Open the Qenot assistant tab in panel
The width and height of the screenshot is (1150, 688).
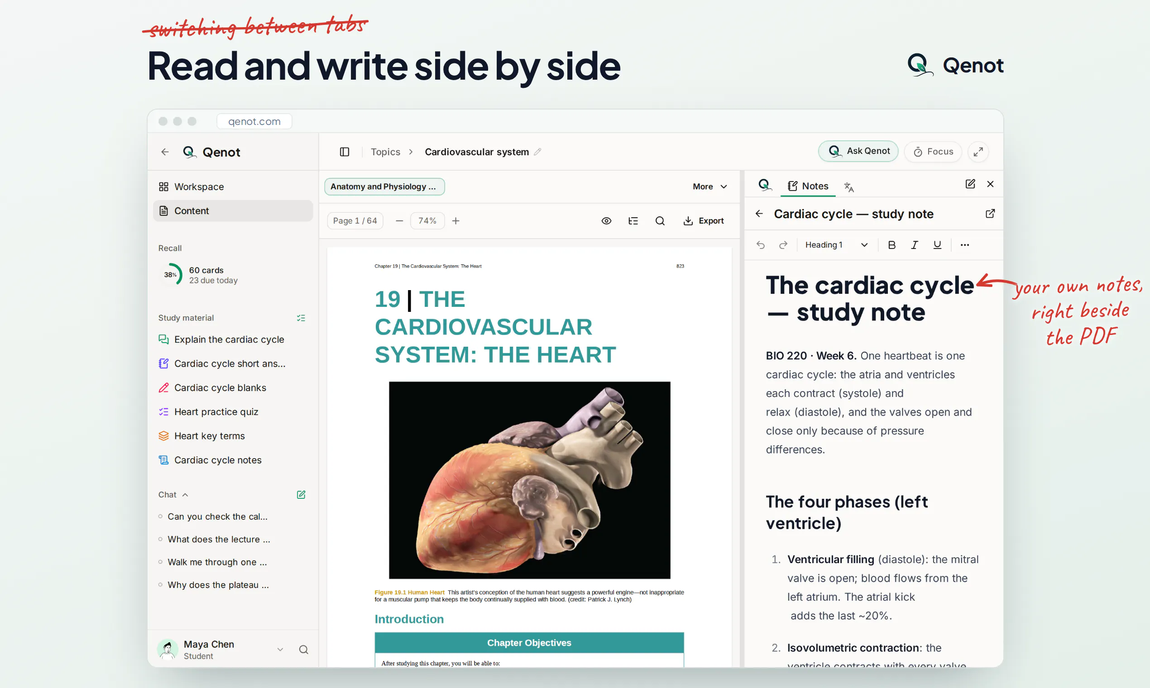click(x=765, y=186)
